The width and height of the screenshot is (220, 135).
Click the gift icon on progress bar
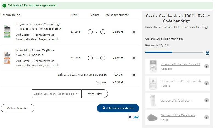(207, 53)
